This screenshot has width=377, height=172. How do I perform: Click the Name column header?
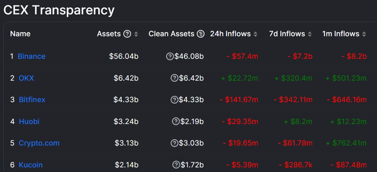pos(20,34)
